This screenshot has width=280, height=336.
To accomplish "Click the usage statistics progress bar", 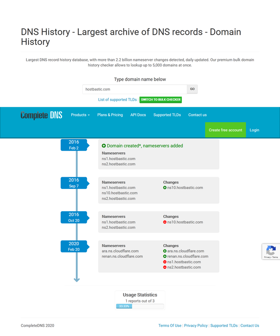I will tap(140, 306).
